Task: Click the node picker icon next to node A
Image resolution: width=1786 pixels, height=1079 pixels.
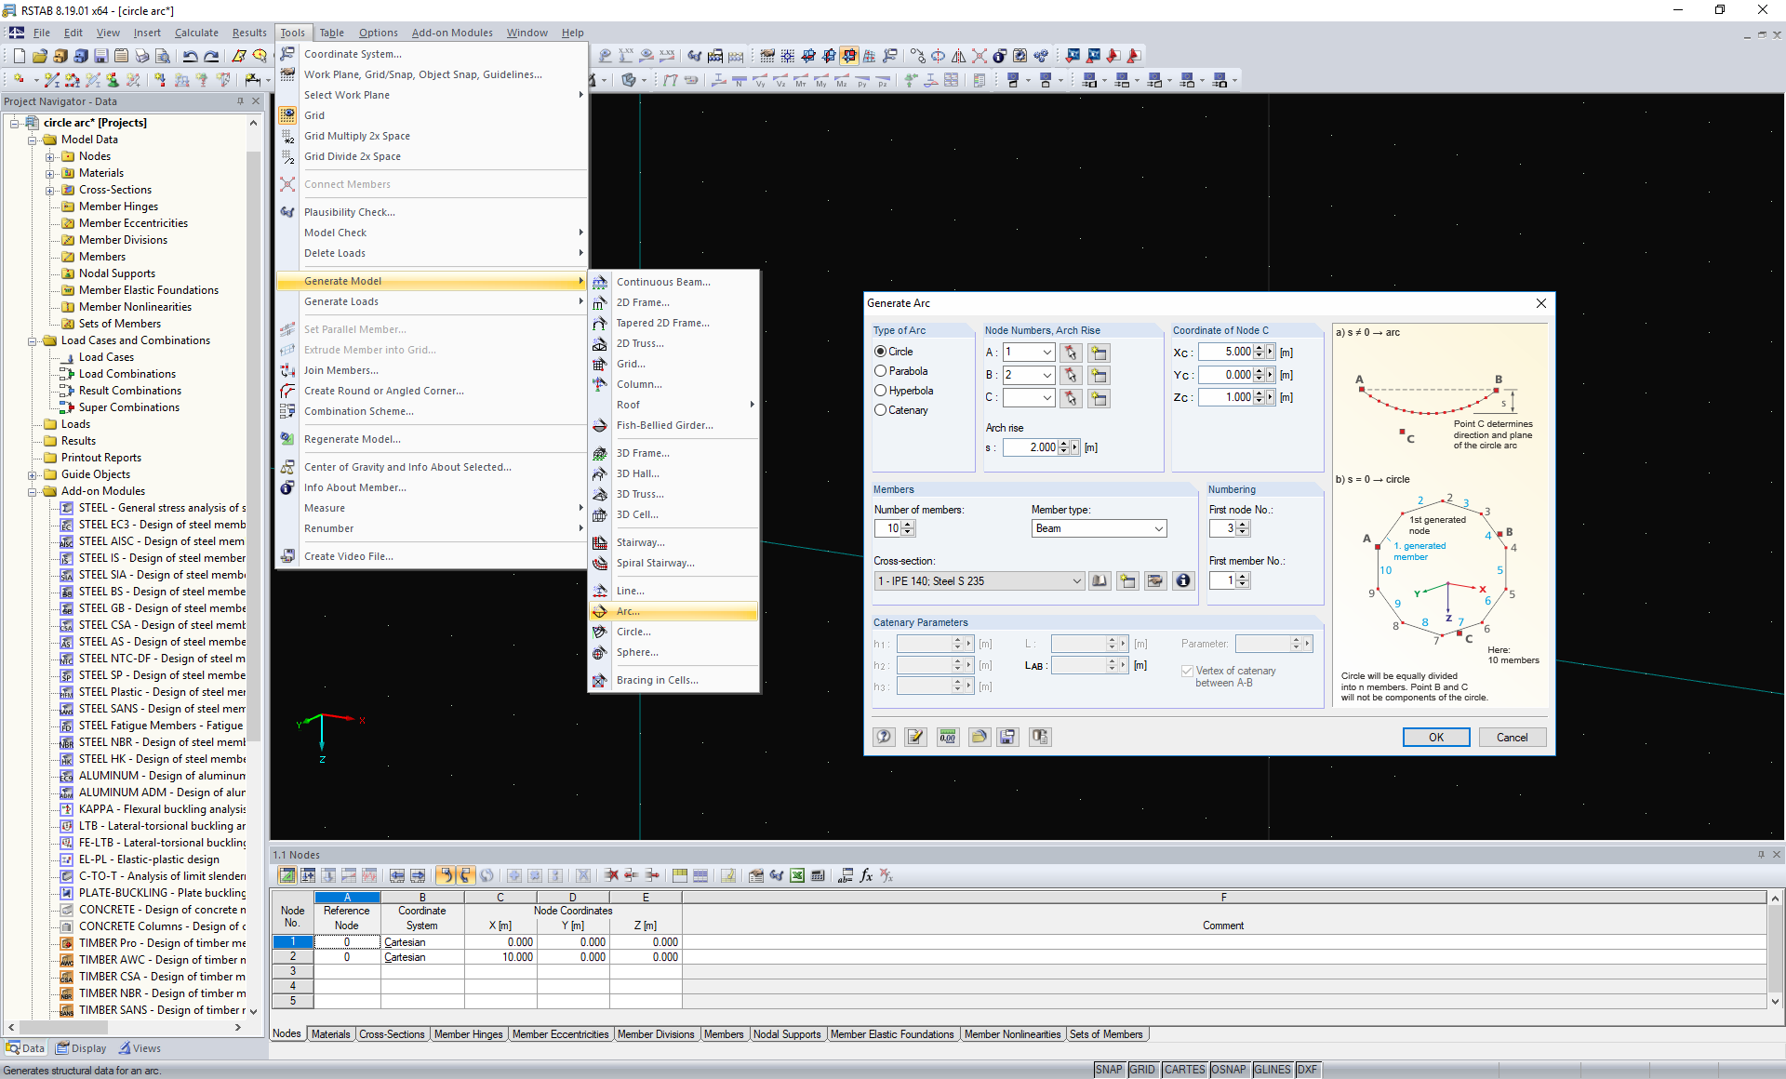Action: point(1071,352)
